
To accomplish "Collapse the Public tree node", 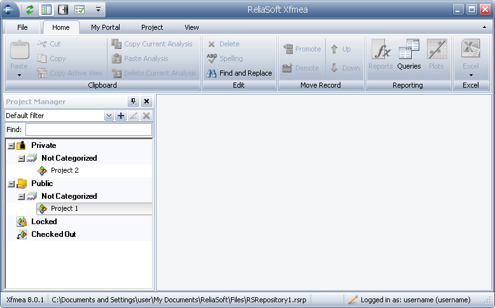I will pyautogui.click(x=11, y=184).
